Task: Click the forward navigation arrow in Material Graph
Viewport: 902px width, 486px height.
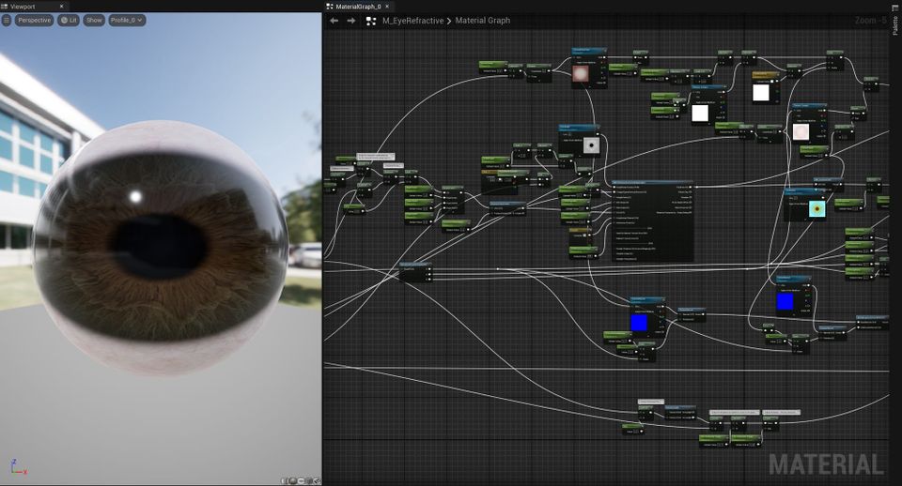Action: pos(350,21)
